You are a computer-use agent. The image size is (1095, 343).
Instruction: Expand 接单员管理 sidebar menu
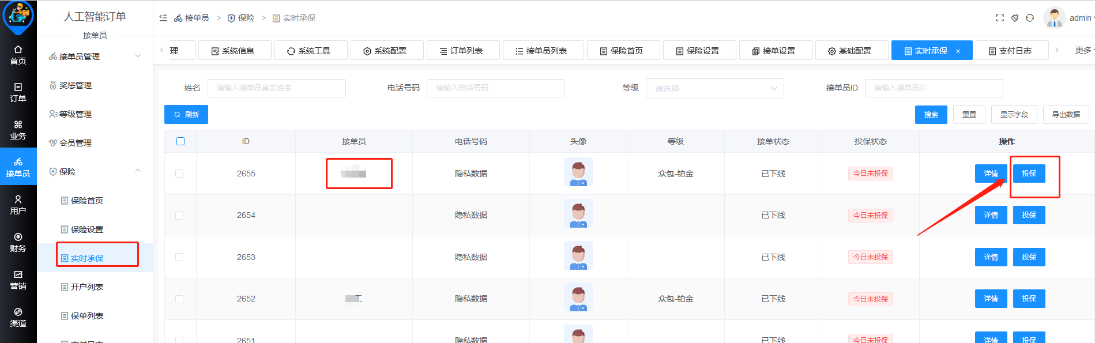[95, 56]
